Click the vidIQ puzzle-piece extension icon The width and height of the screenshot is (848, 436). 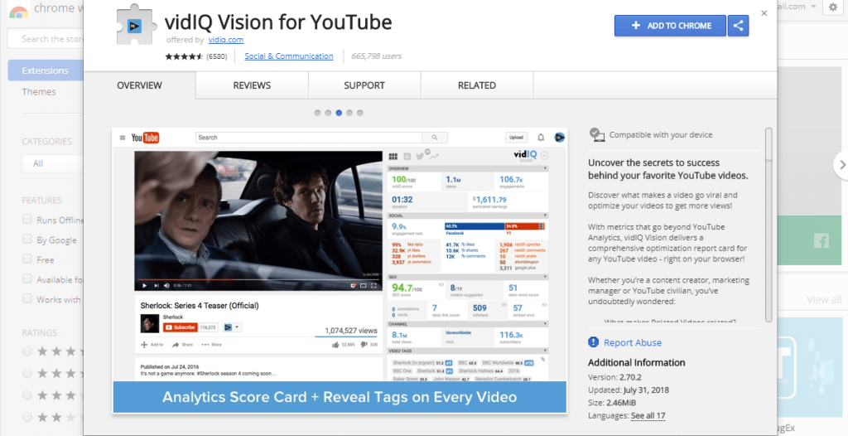click(135, 27)
